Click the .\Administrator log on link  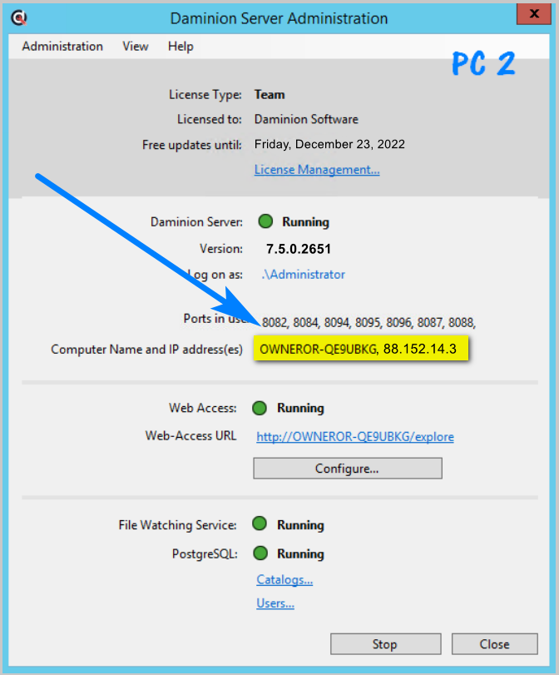click(x=305, y=274)
